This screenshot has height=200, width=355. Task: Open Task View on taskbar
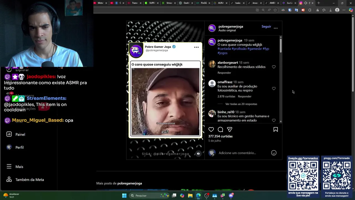[174, 196]
